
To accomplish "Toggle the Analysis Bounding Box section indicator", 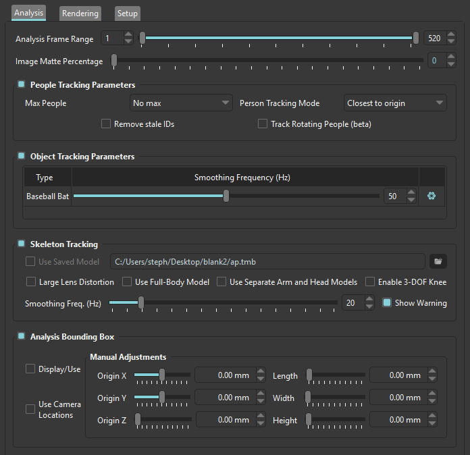I will coord(22,336).
